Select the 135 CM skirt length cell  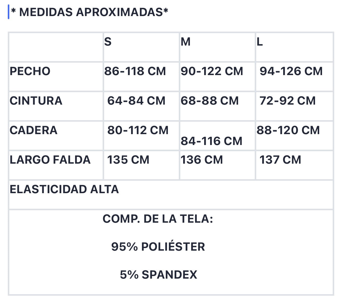(141, 165)
